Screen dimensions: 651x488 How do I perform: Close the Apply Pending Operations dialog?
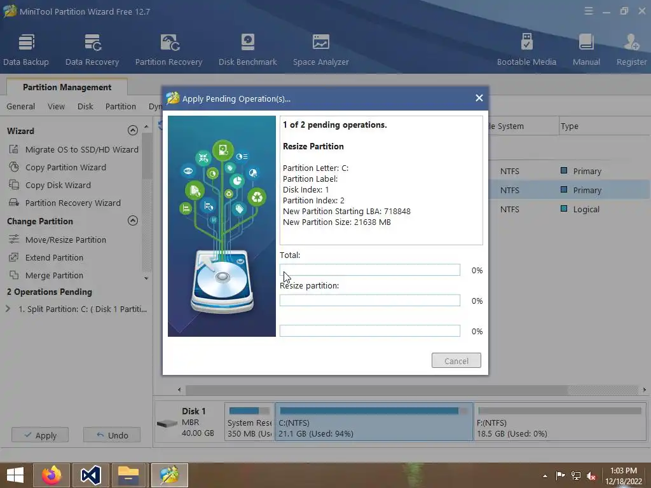tap(479, 98)
